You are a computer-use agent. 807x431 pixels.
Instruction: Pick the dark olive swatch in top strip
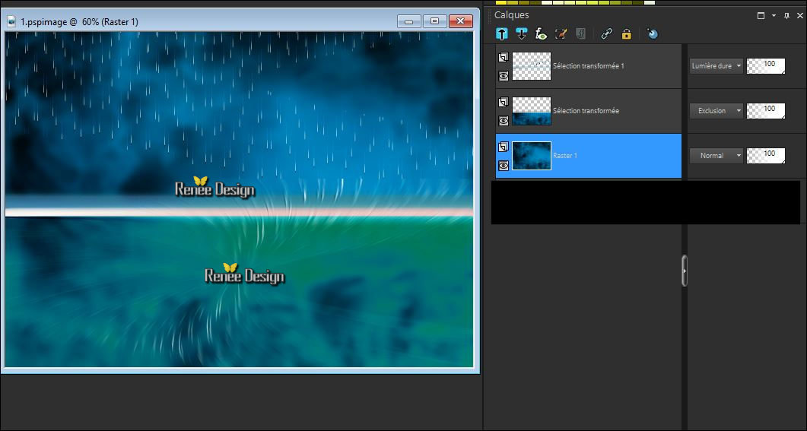[x=638, y=2]
